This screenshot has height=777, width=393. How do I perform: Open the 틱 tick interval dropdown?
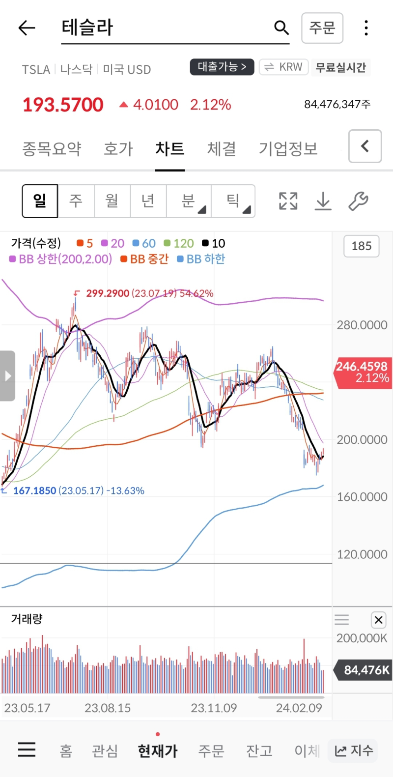tap(233, 201)
